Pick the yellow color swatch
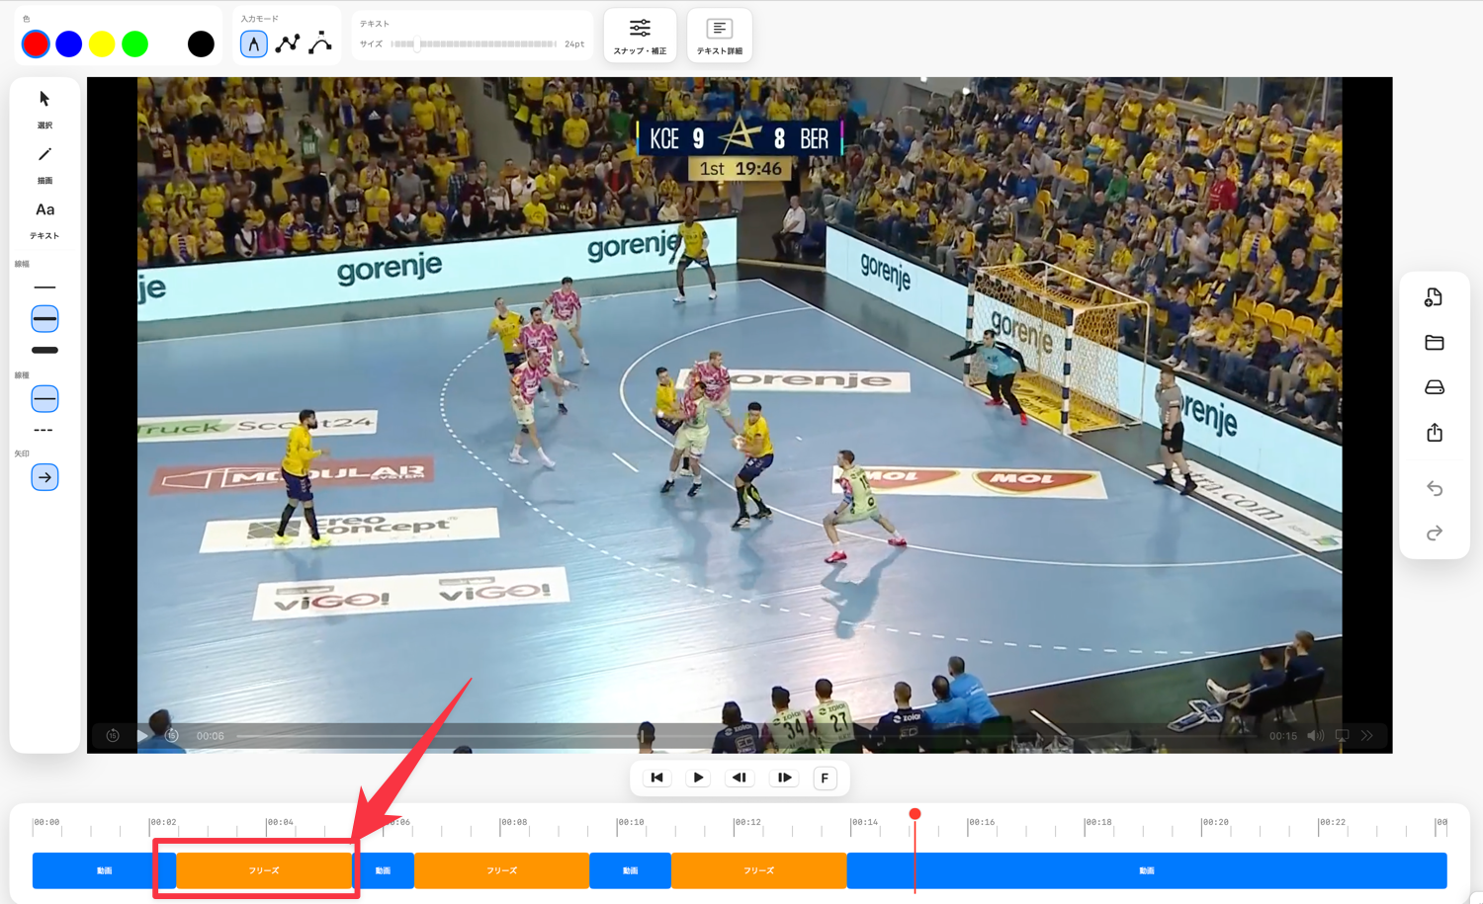The image size is (1483, 904). point(102,43)
